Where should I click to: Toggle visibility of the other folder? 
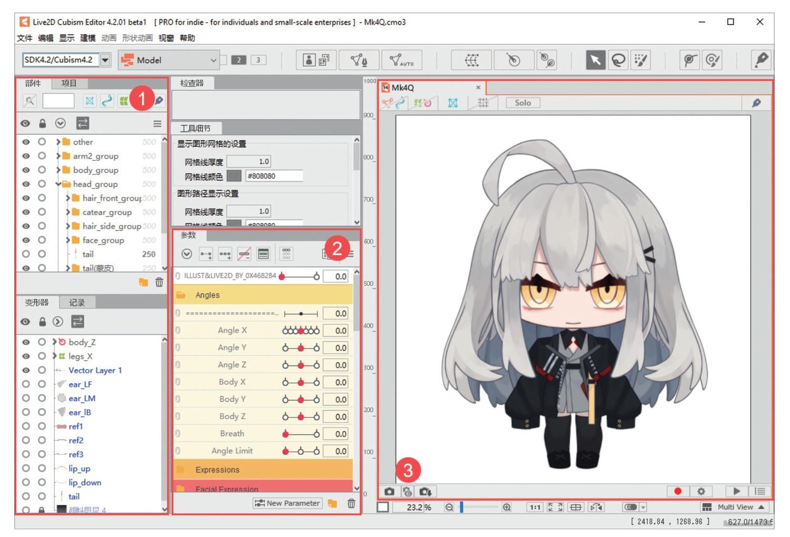(25, 142)
